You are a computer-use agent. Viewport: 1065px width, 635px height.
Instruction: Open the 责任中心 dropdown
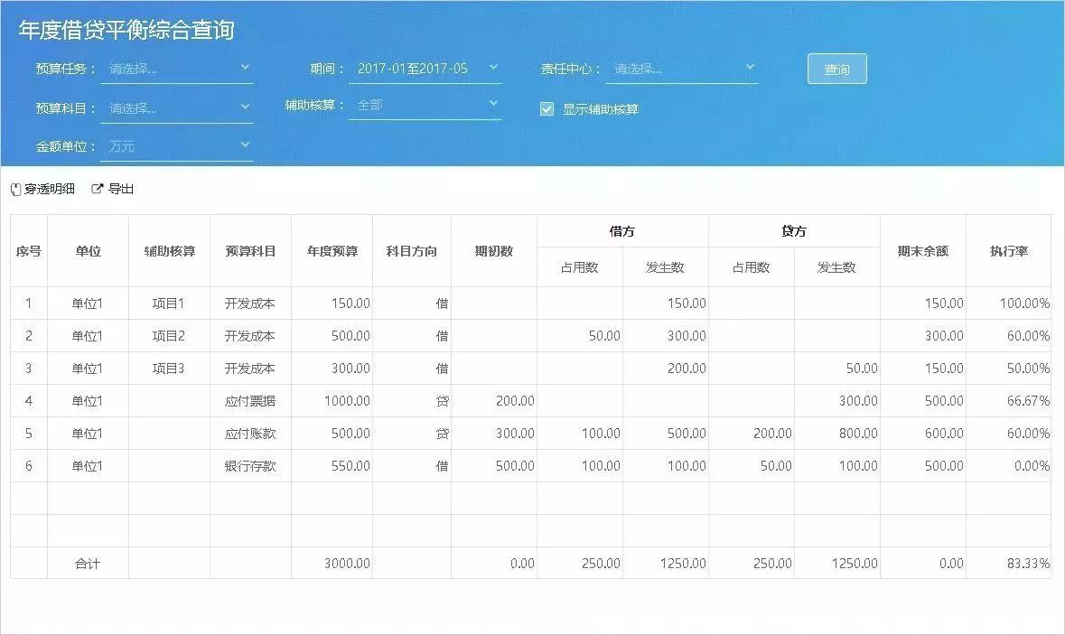tap(681, 69)
